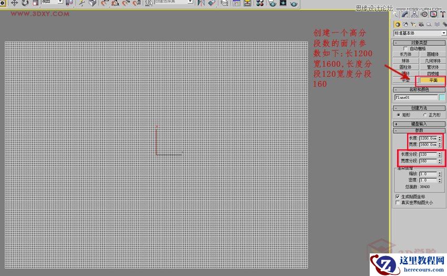The width and height of the screenshot is (447, 276).
Task: Toggle the Percent Snap icon
Action: pyautogui.click(x=126, y=3)
